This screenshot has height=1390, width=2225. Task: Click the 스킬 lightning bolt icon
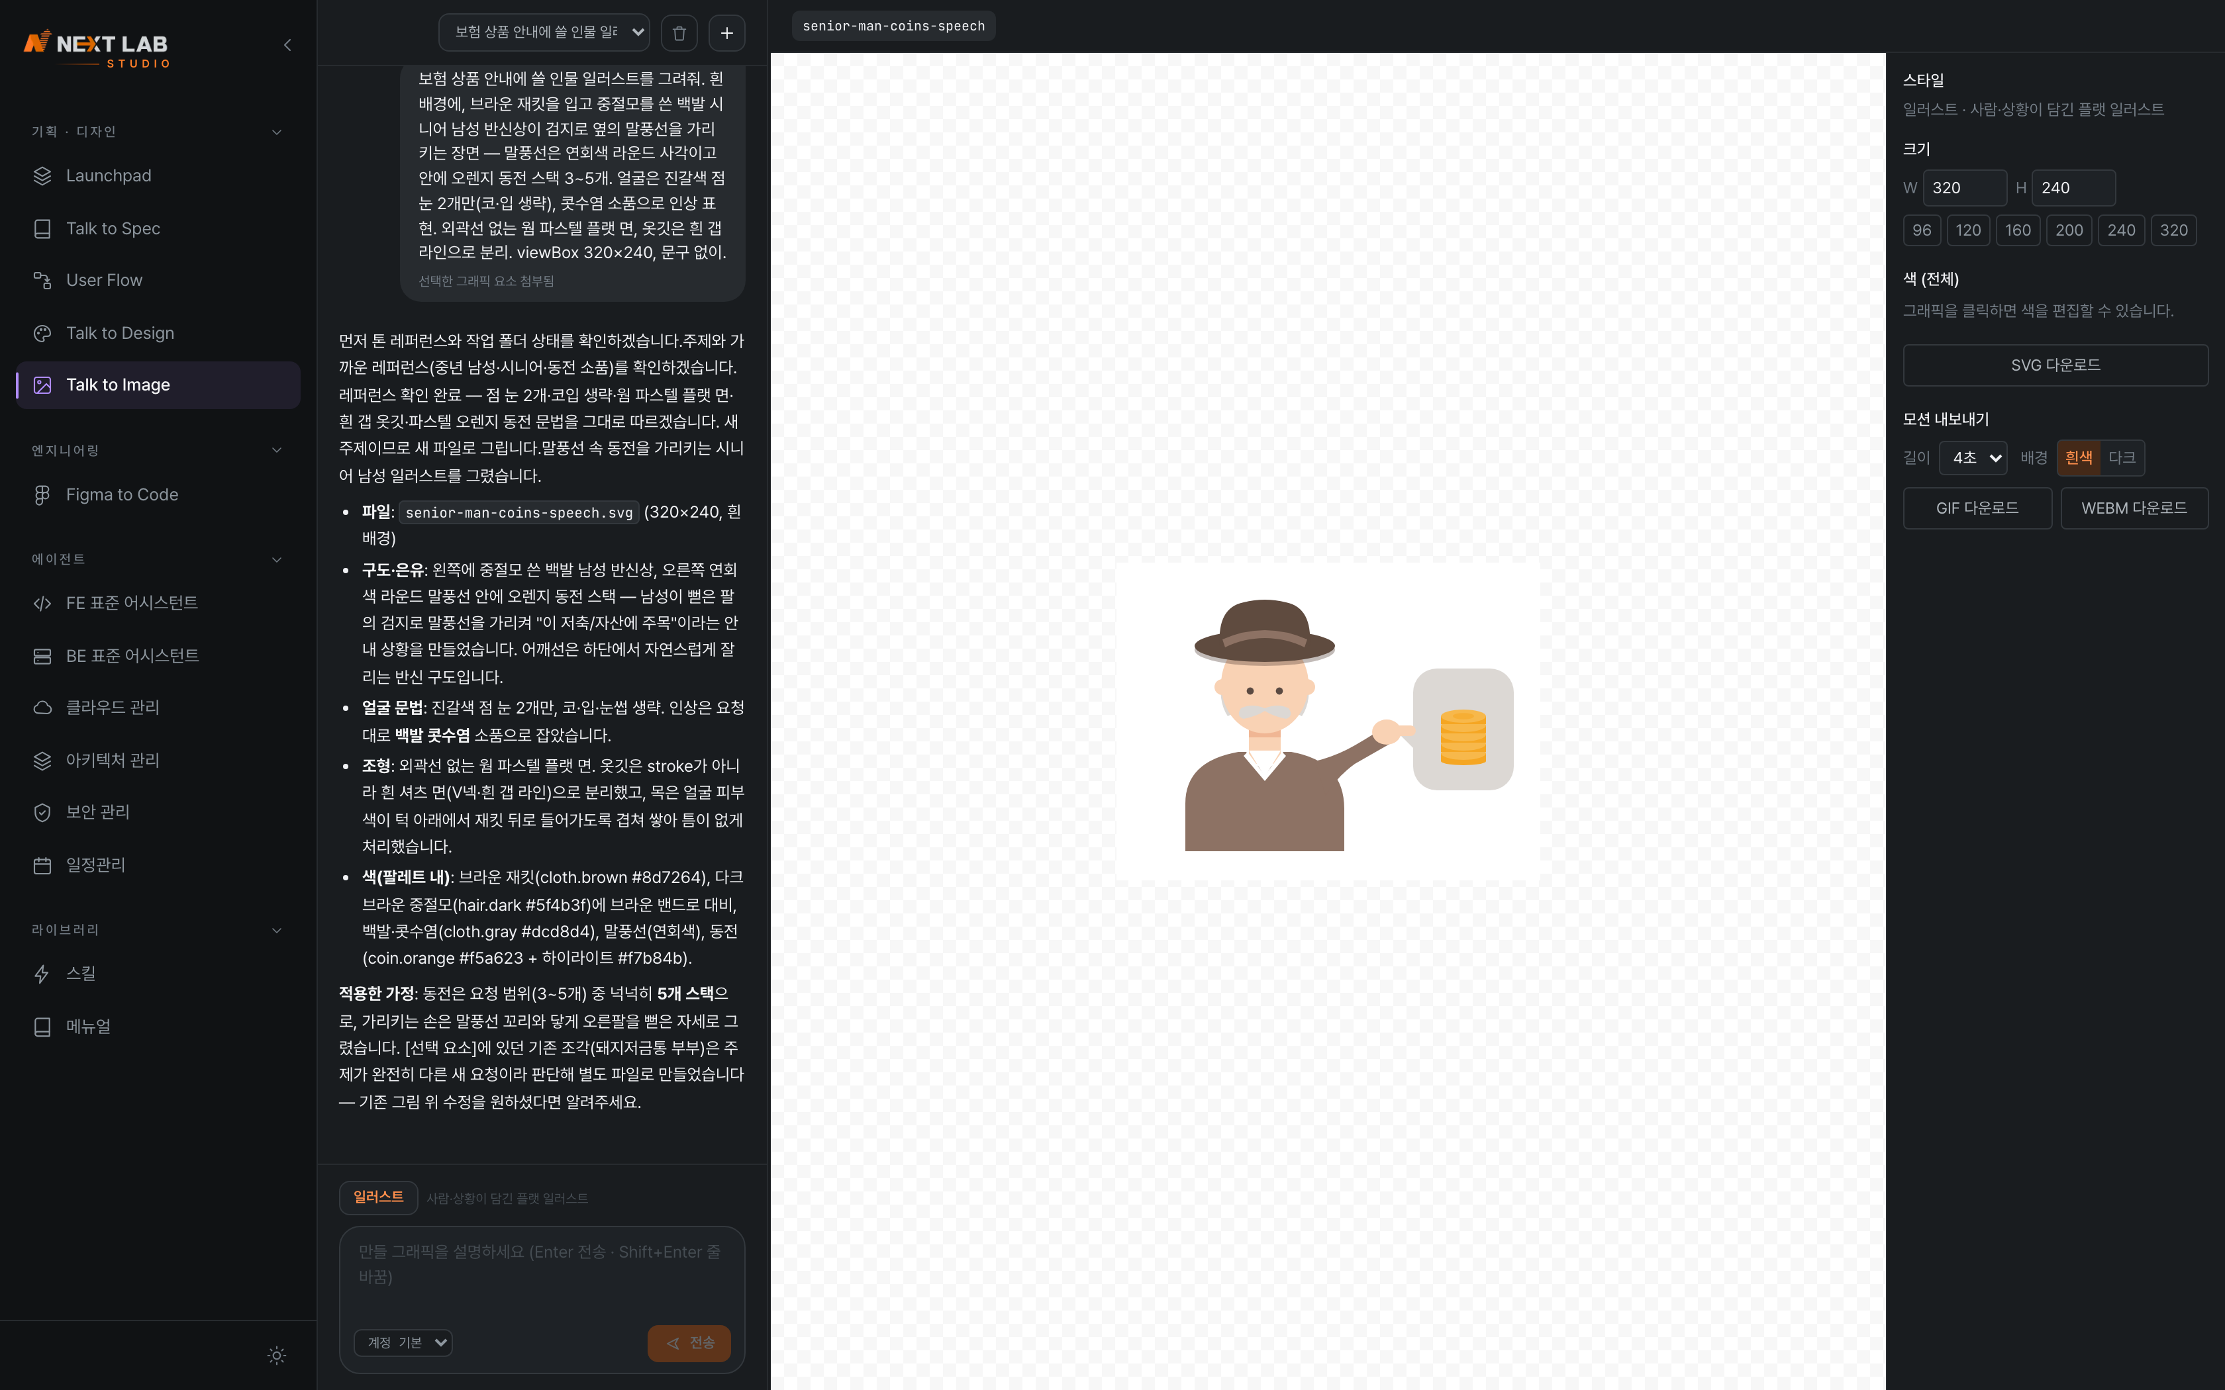pyautogui.click(x=42, y=974)
